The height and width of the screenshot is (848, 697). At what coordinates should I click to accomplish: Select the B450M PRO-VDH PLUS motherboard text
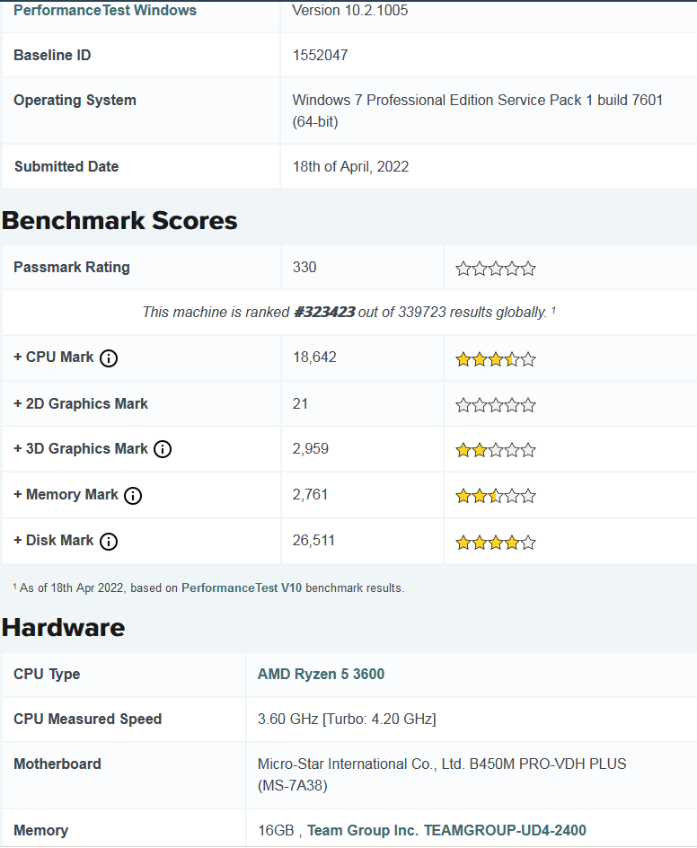[x=442, y=774]
